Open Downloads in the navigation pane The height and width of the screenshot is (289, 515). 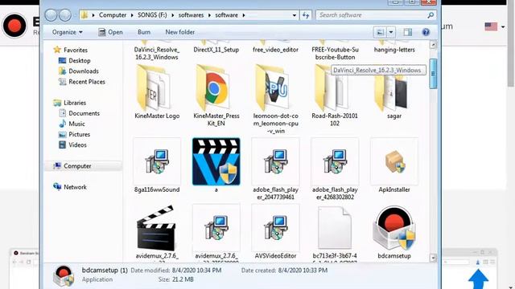coord(79,71)
